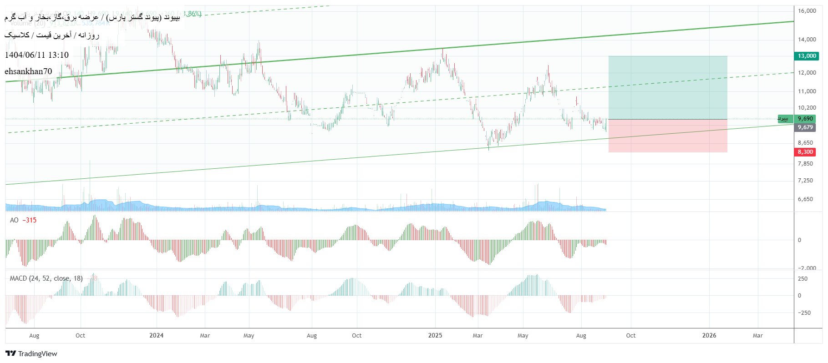Image resolution: width=828 pixels, height=363 pixels.
Task: Select the AO indicator label
Action: tap(14, 220)
